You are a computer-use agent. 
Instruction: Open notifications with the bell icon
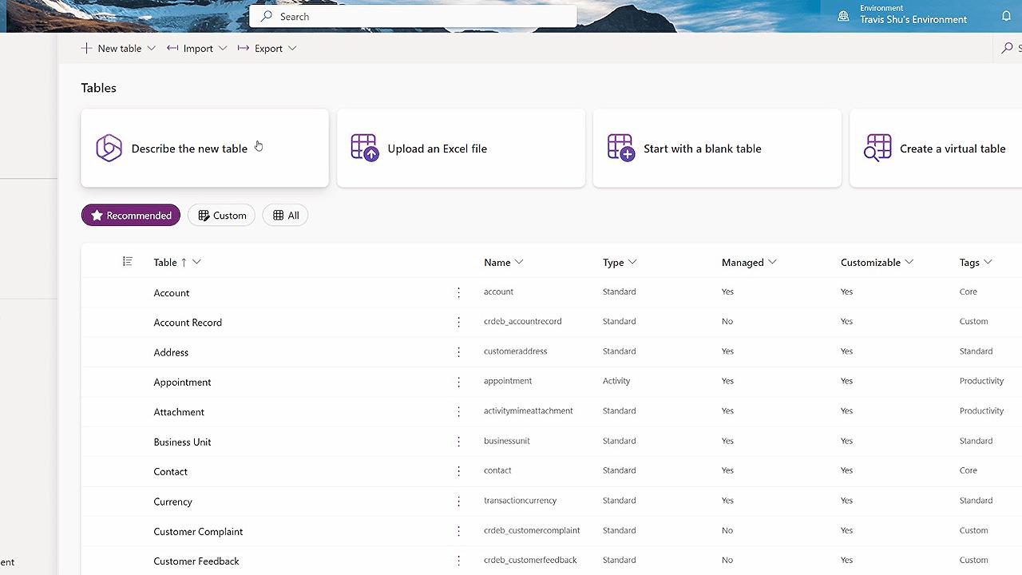1005,16
